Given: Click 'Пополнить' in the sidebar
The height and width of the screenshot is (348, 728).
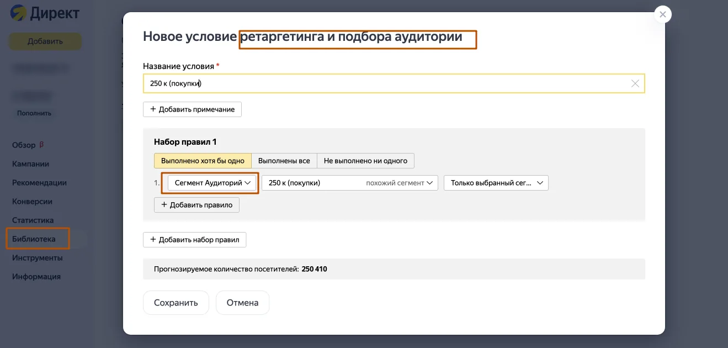Looking at the screenshot, I should click(34, 113).
